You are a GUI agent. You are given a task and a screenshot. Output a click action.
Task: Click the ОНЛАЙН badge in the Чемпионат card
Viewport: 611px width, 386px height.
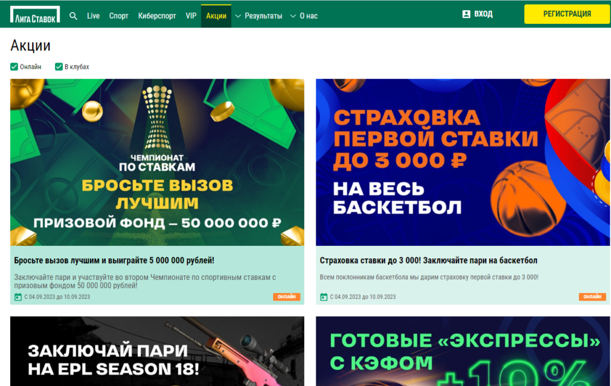[286, 297]
